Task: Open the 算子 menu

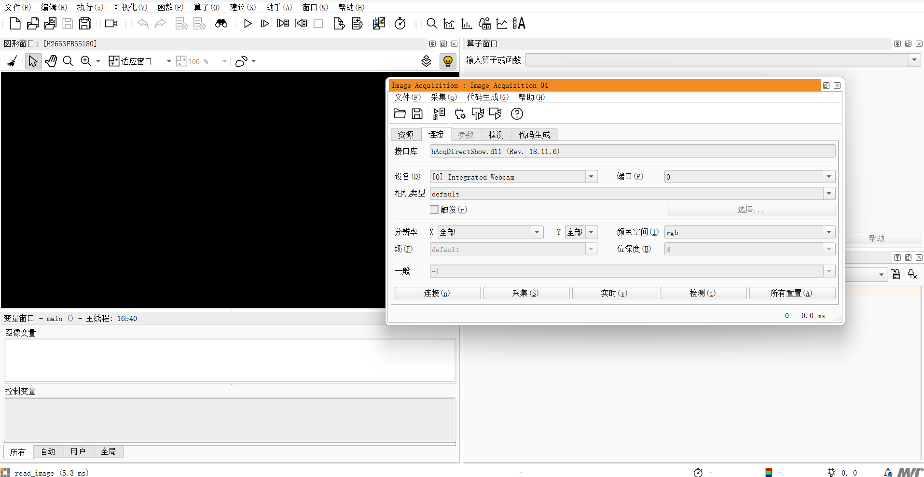Action: [207, 7]
